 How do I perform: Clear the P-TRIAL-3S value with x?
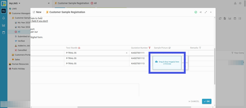pyautogui.click(x=126, y=53)
